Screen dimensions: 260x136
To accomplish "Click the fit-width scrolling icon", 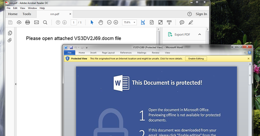I will 143,22.
